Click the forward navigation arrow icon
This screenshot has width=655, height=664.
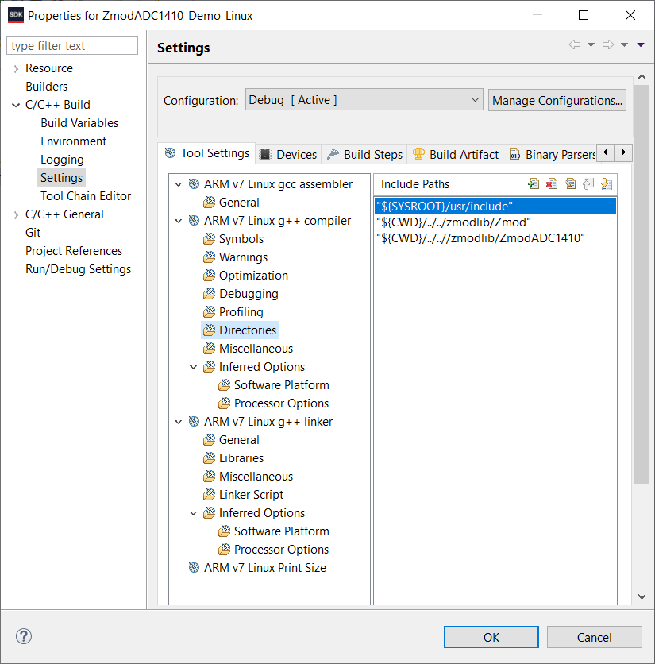tap(608, 44)
